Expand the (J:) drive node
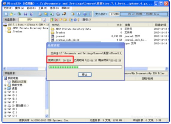This screenshot has height=124, width=171. pos(5,116)
